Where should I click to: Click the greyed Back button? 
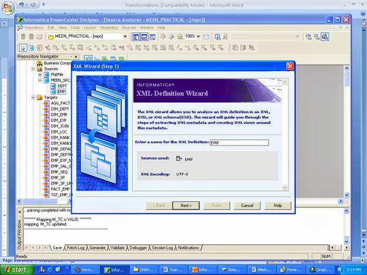[x=159, y=206]
